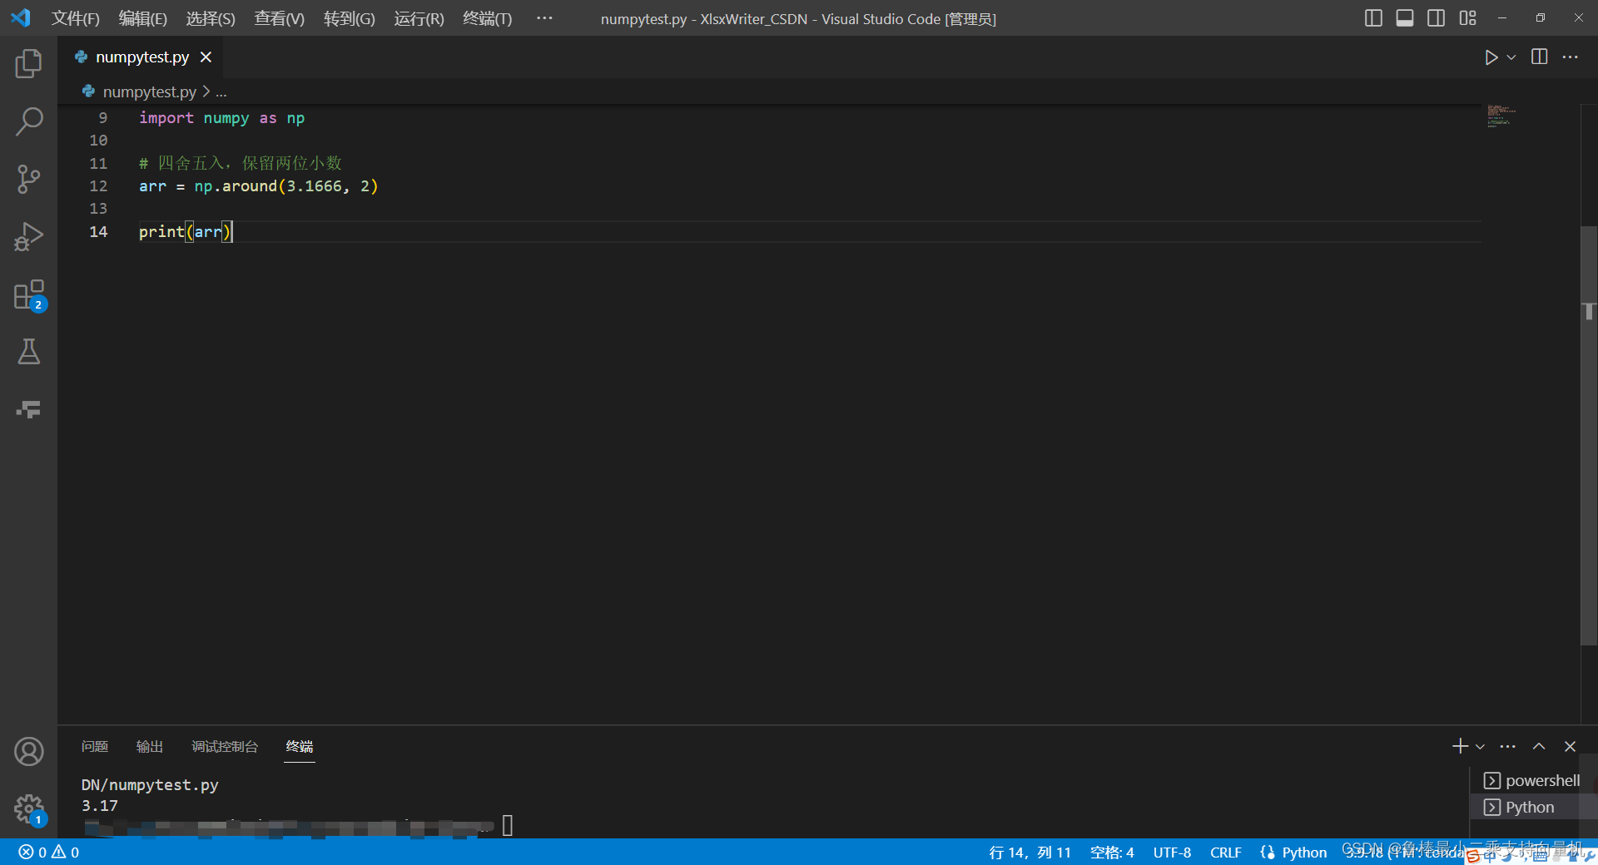
Task: Select language mode Python in status bar
Action: [1304, 852]
